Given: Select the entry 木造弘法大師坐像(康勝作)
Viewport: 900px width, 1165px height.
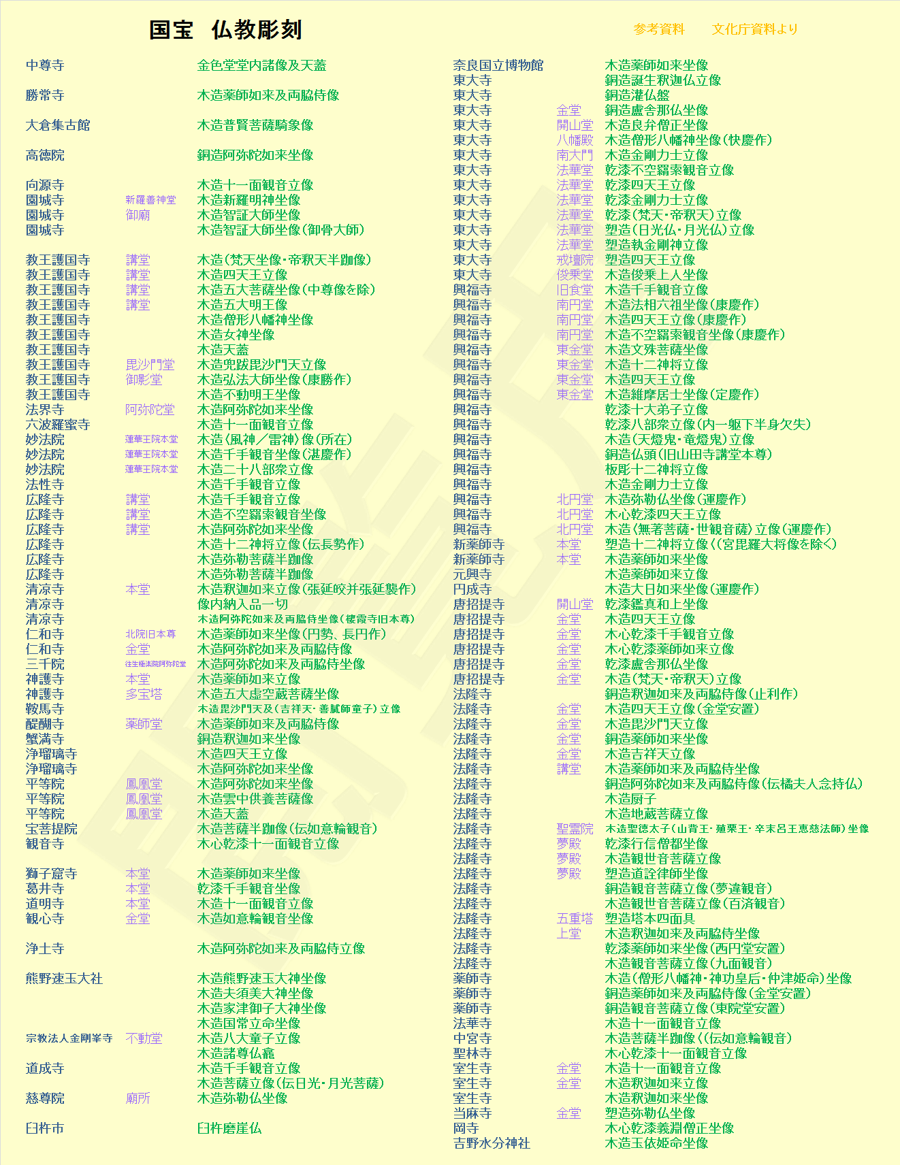Looking at the screenshot, I should pyautogui.click(x=274, y=380).
